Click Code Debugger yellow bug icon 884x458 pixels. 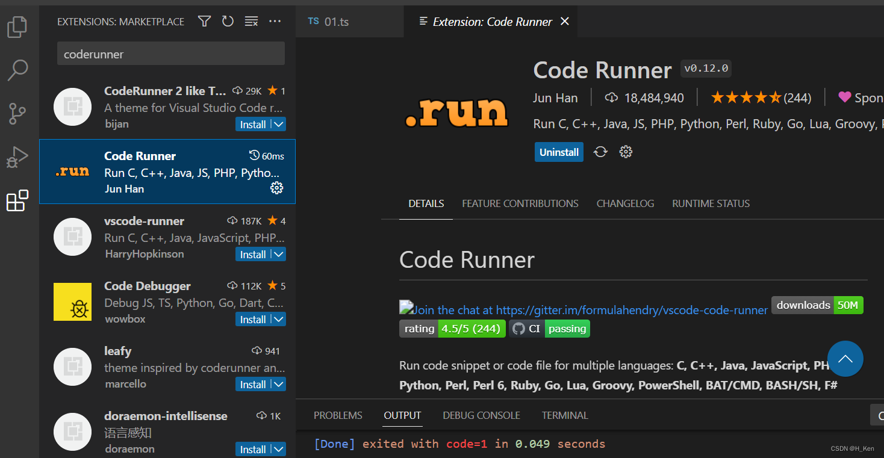72,302
